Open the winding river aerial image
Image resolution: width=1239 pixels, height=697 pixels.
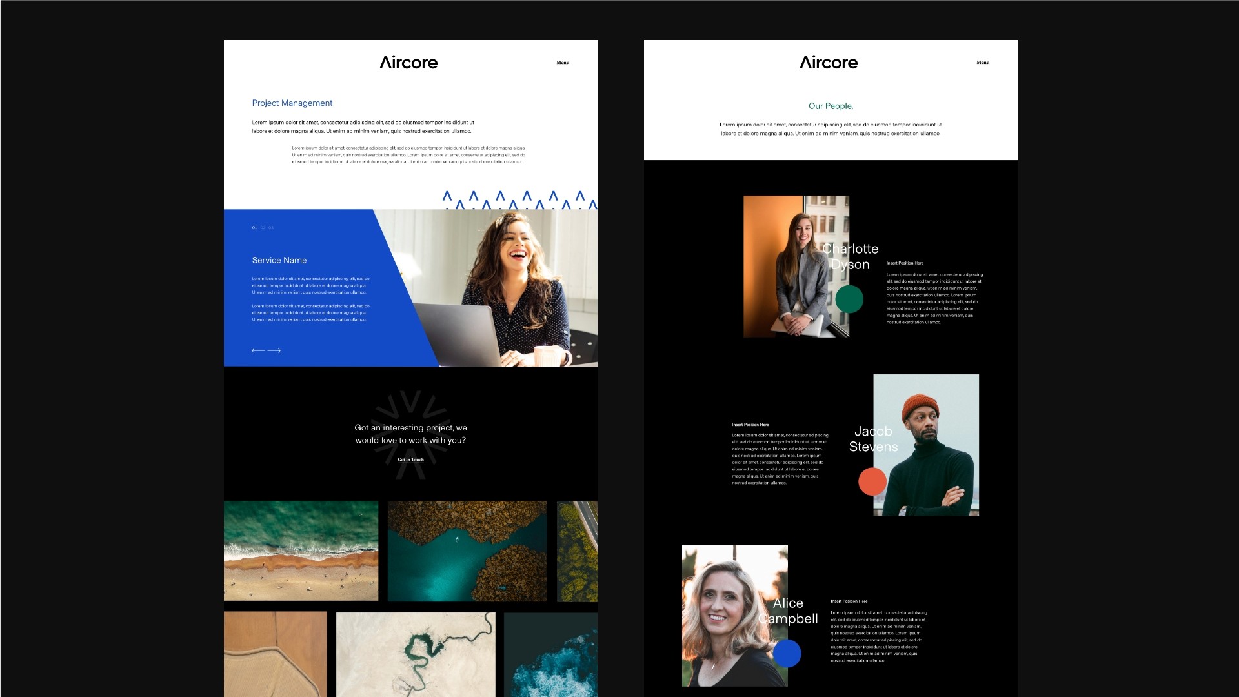click(416, 654)
